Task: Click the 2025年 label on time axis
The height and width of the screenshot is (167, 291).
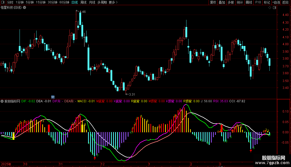Action: 6,164
